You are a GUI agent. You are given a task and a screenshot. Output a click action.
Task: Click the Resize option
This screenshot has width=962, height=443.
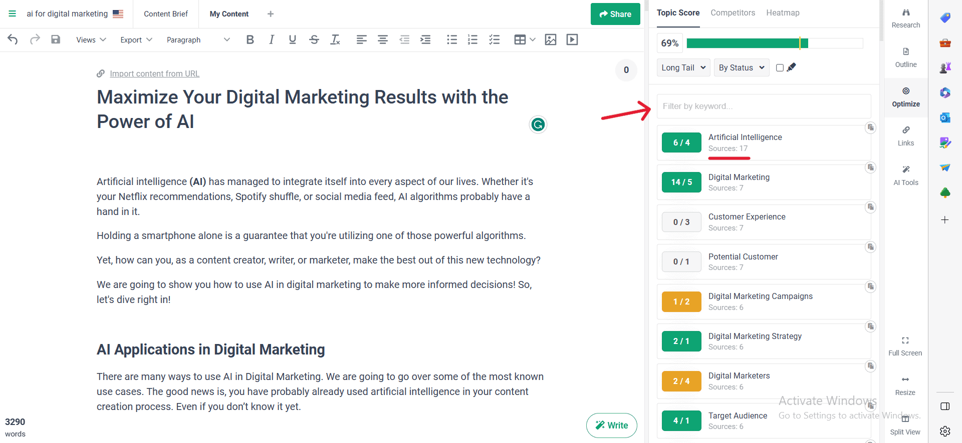click(905, 386)
